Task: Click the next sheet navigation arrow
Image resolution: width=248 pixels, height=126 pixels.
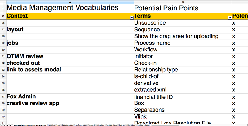Action: [x=8, y=125]
